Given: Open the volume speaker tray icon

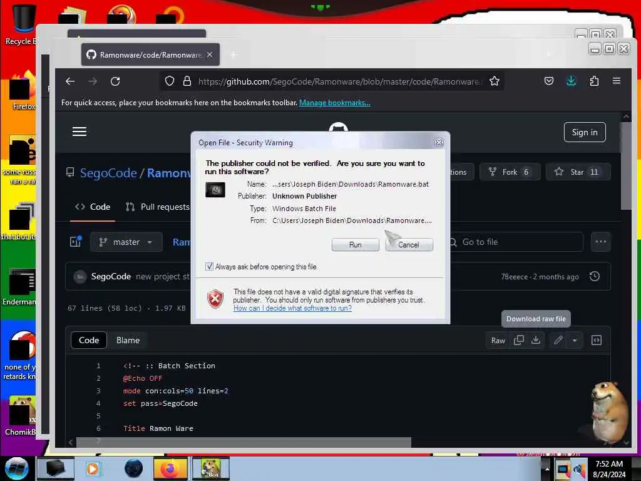Looking at the screenshot, I should point(579,469).
